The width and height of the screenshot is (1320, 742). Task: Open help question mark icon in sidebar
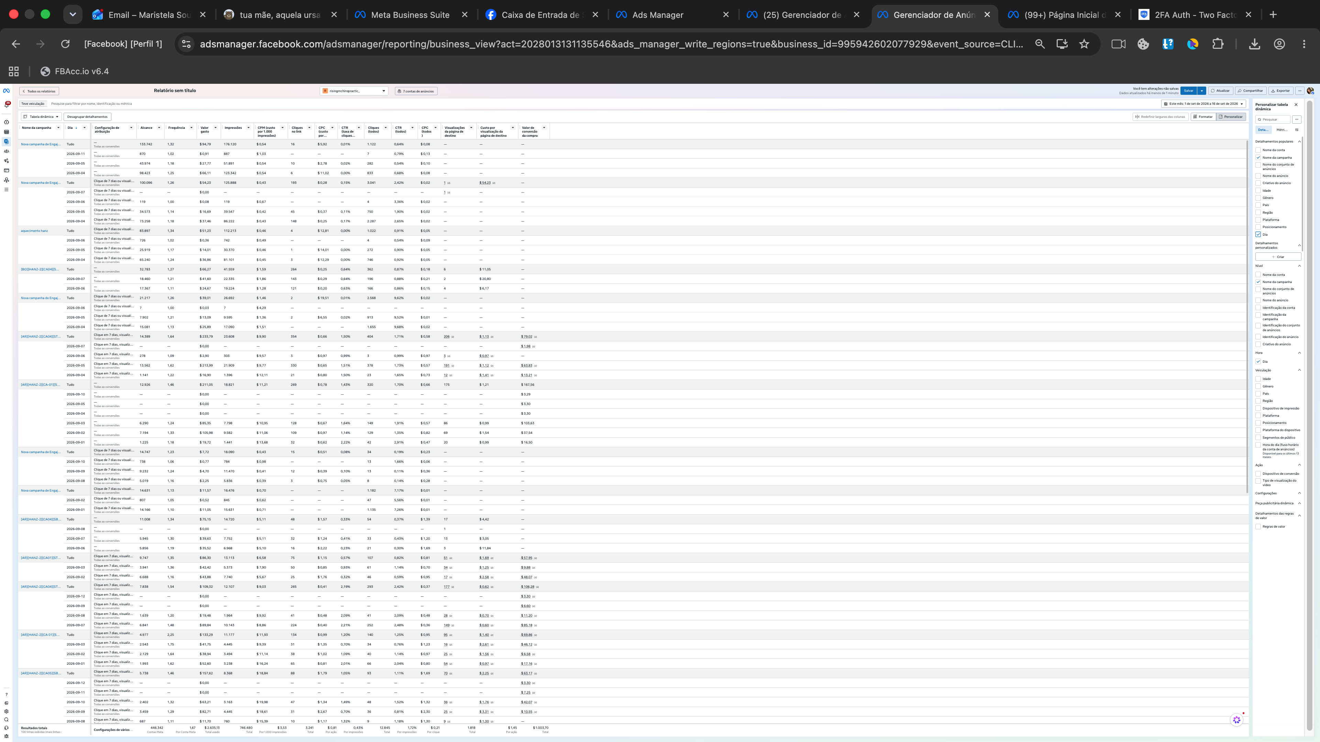(6, 695)
